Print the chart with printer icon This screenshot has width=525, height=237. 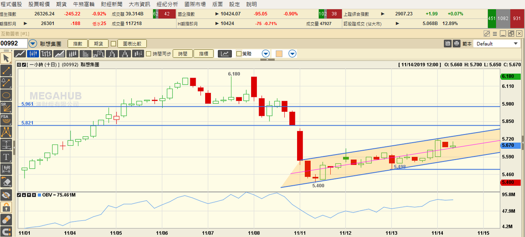click(x=457, y=44)
